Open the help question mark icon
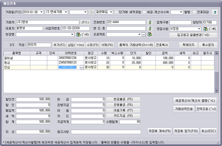The image size is (222, 146). [x=215, y=12]
